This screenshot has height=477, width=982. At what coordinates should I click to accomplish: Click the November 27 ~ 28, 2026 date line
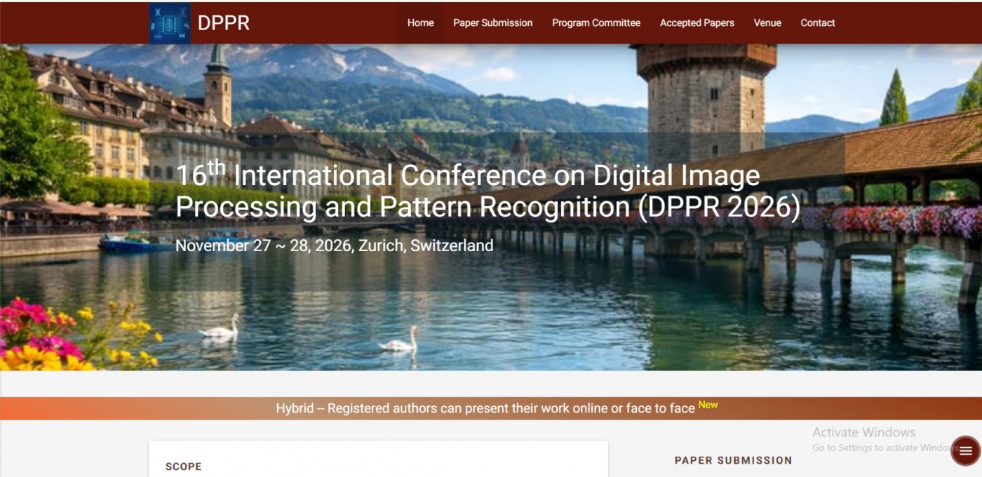pyautogui.click(x=335, y=246)
